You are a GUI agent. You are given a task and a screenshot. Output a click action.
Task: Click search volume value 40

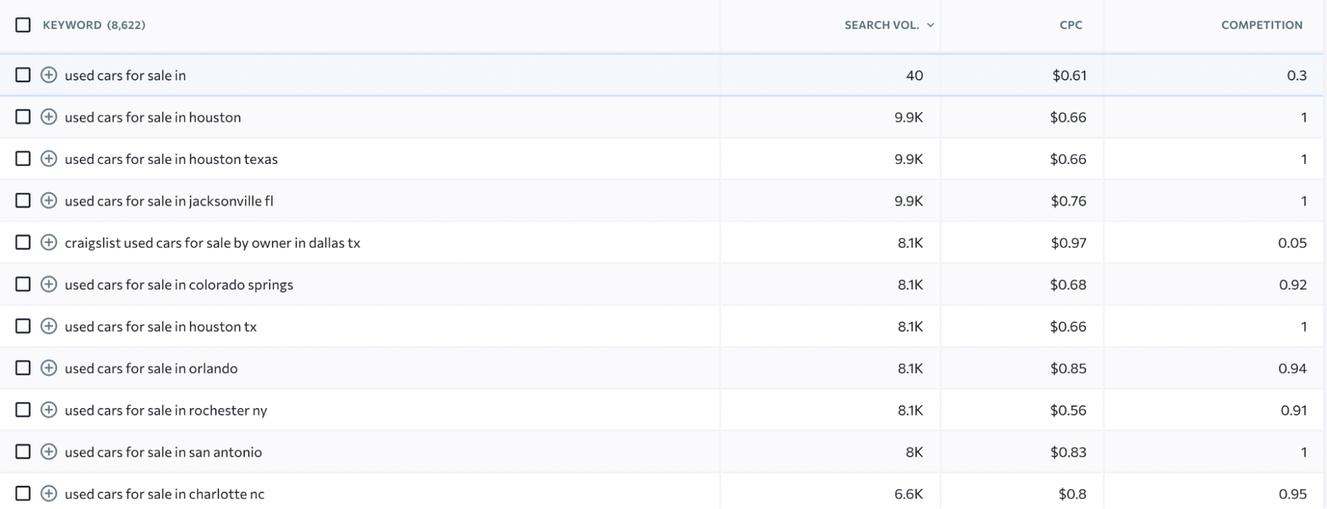(914, 76)
